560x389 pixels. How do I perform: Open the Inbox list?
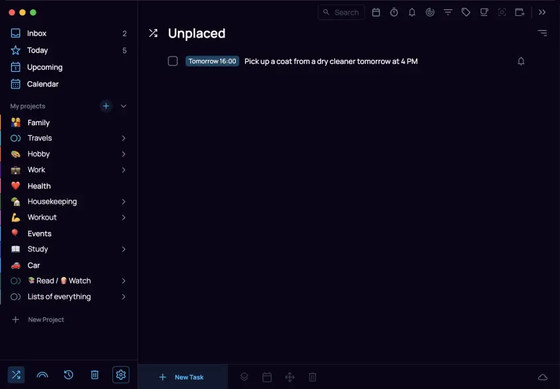36,34
